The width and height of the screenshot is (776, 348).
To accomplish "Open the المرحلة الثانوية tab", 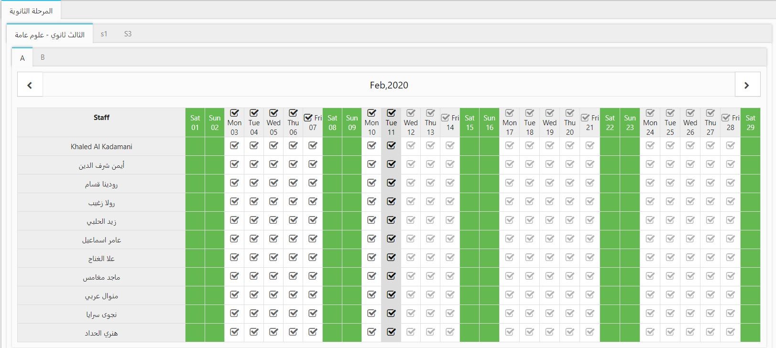I will [x=31, y=11].
